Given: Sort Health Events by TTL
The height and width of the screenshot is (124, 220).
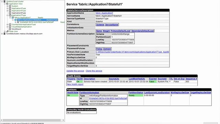Looking at the screenshot, I should coord(171,79).
